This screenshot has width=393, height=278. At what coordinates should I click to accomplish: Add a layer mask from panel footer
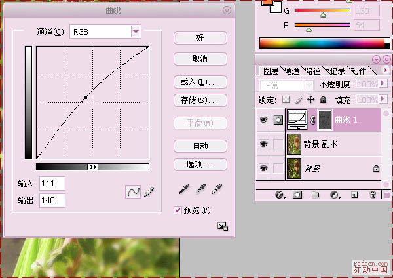pyautogui.click(x=297, y=195)
